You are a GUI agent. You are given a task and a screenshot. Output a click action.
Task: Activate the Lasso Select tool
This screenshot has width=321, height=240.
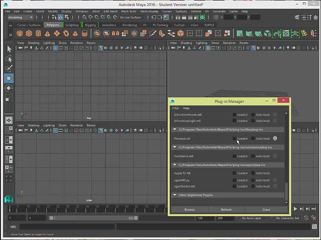(9, 59)
